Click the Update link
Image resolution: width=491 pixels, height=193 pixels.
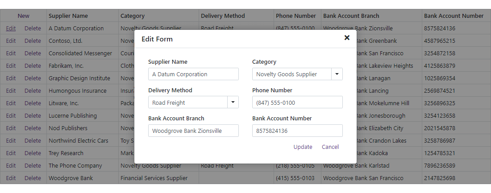point(303,147)
